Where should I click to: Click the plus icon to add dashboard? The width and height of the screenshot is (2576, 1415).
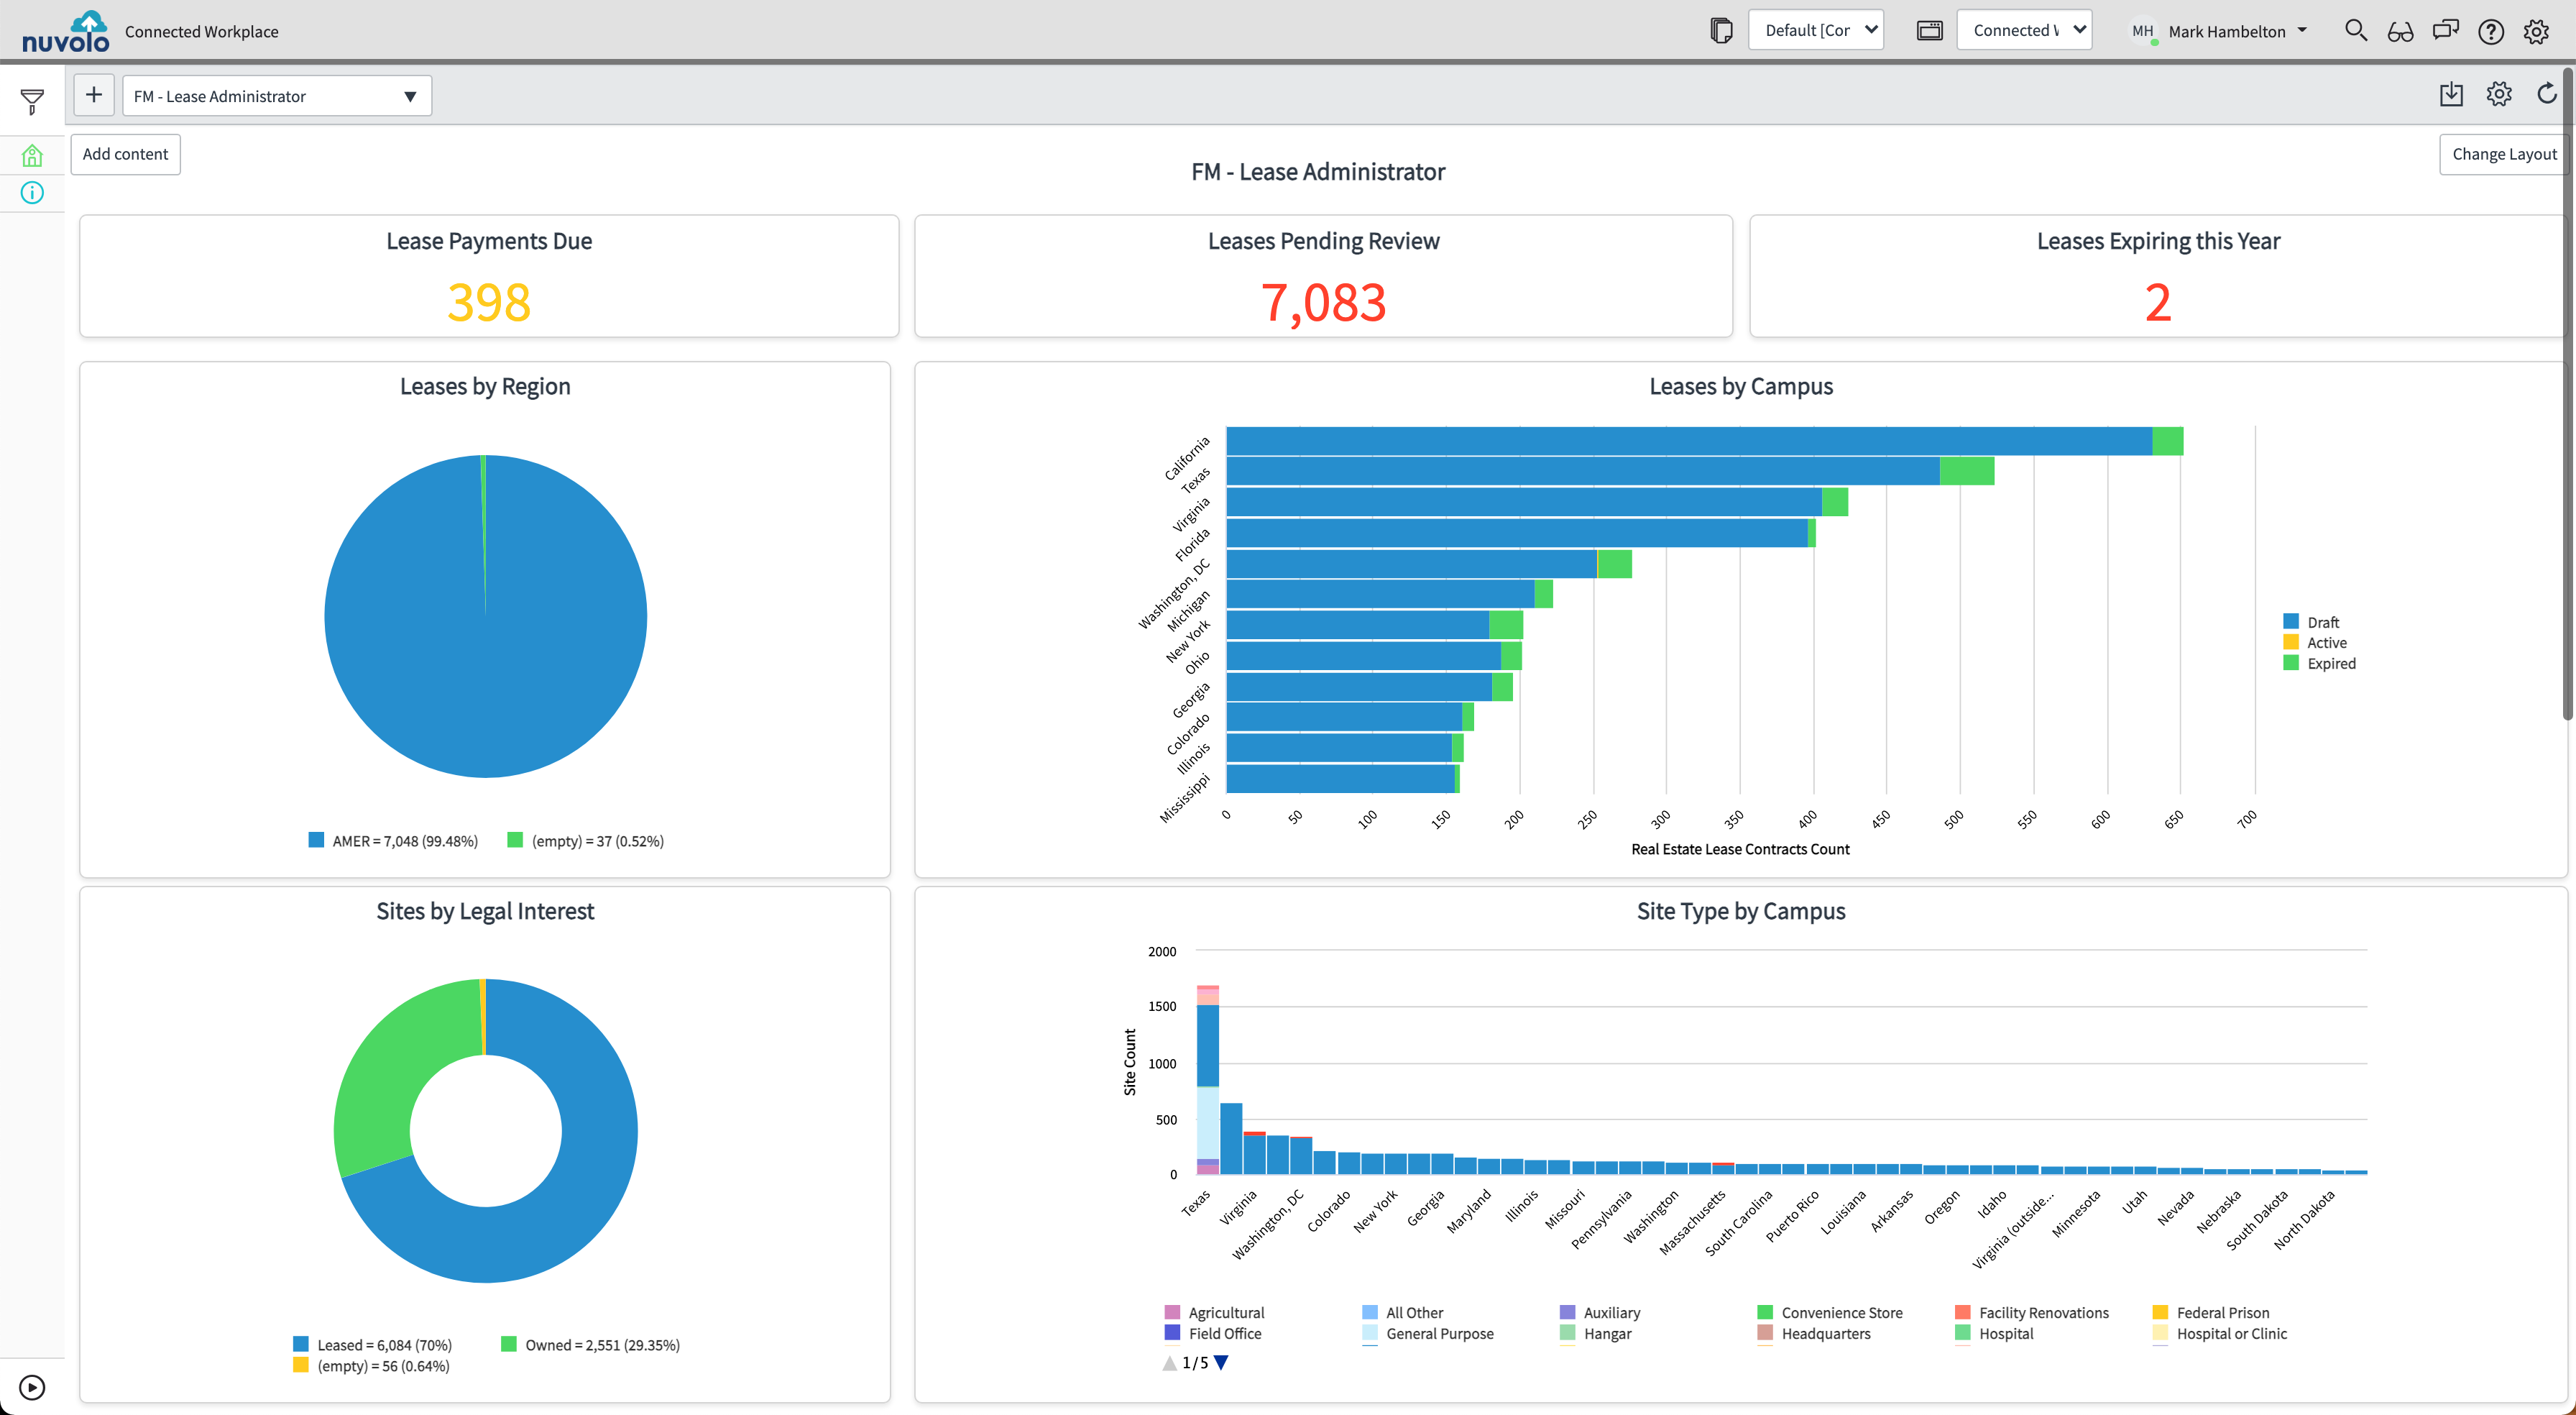tap(94, 95)
